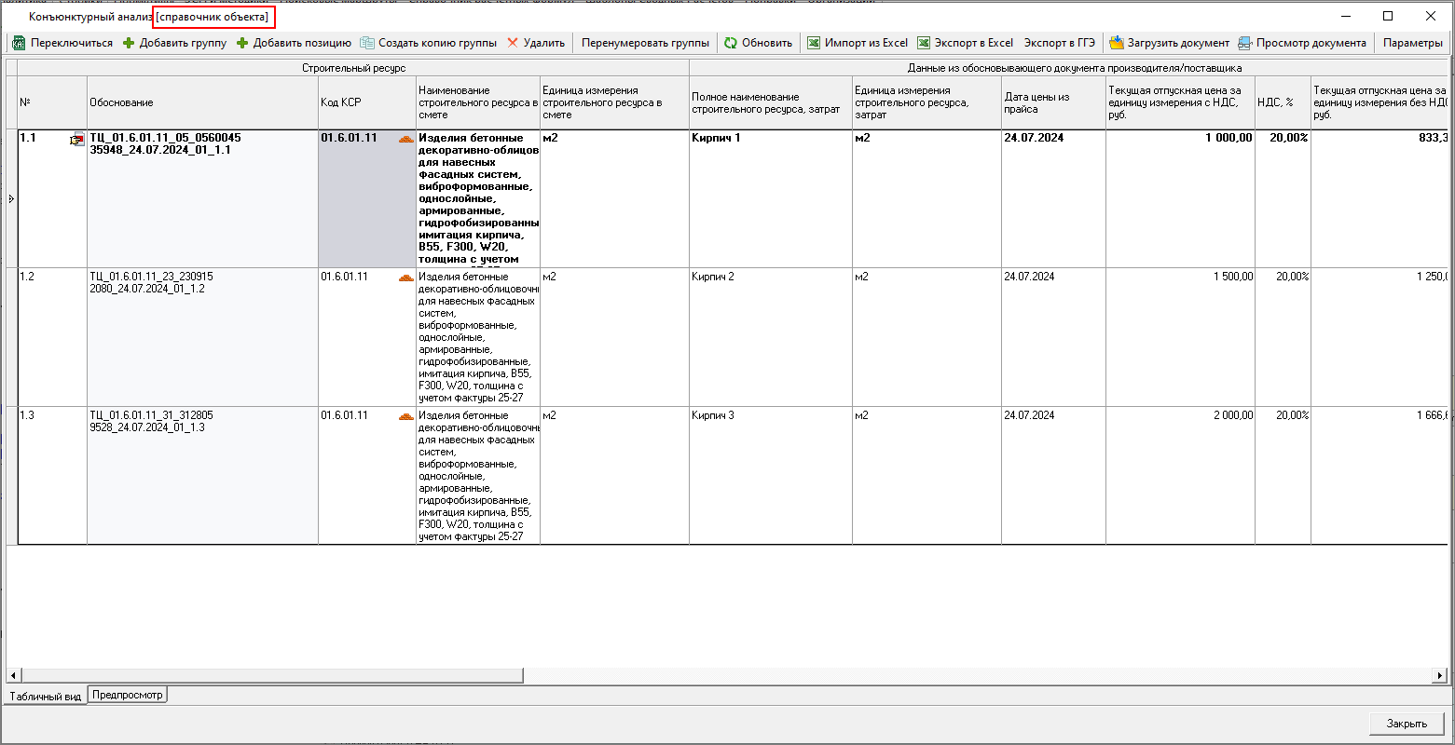Switch to the Предпросмотр tab
The width and height of the screenshot is (1455, 745).
(127, 695)
